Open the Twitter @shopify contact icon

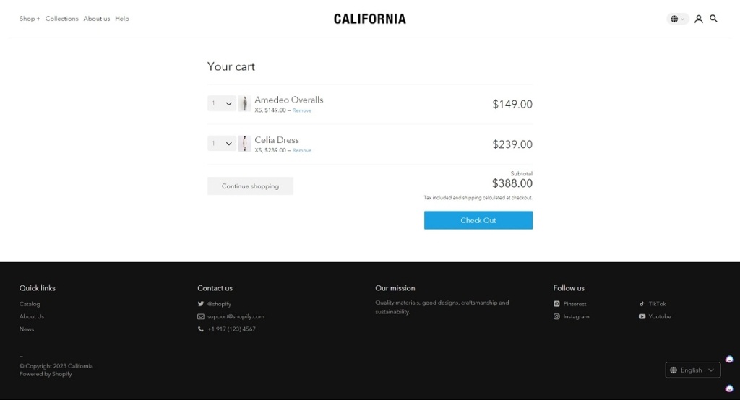coord(201,304)
